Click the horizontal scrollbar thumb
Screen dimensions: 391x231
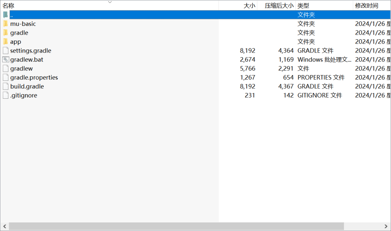pos(176,226)
